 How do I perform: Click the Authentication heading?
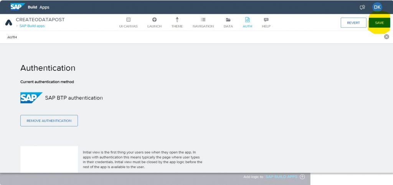click(x=48, y=68)
